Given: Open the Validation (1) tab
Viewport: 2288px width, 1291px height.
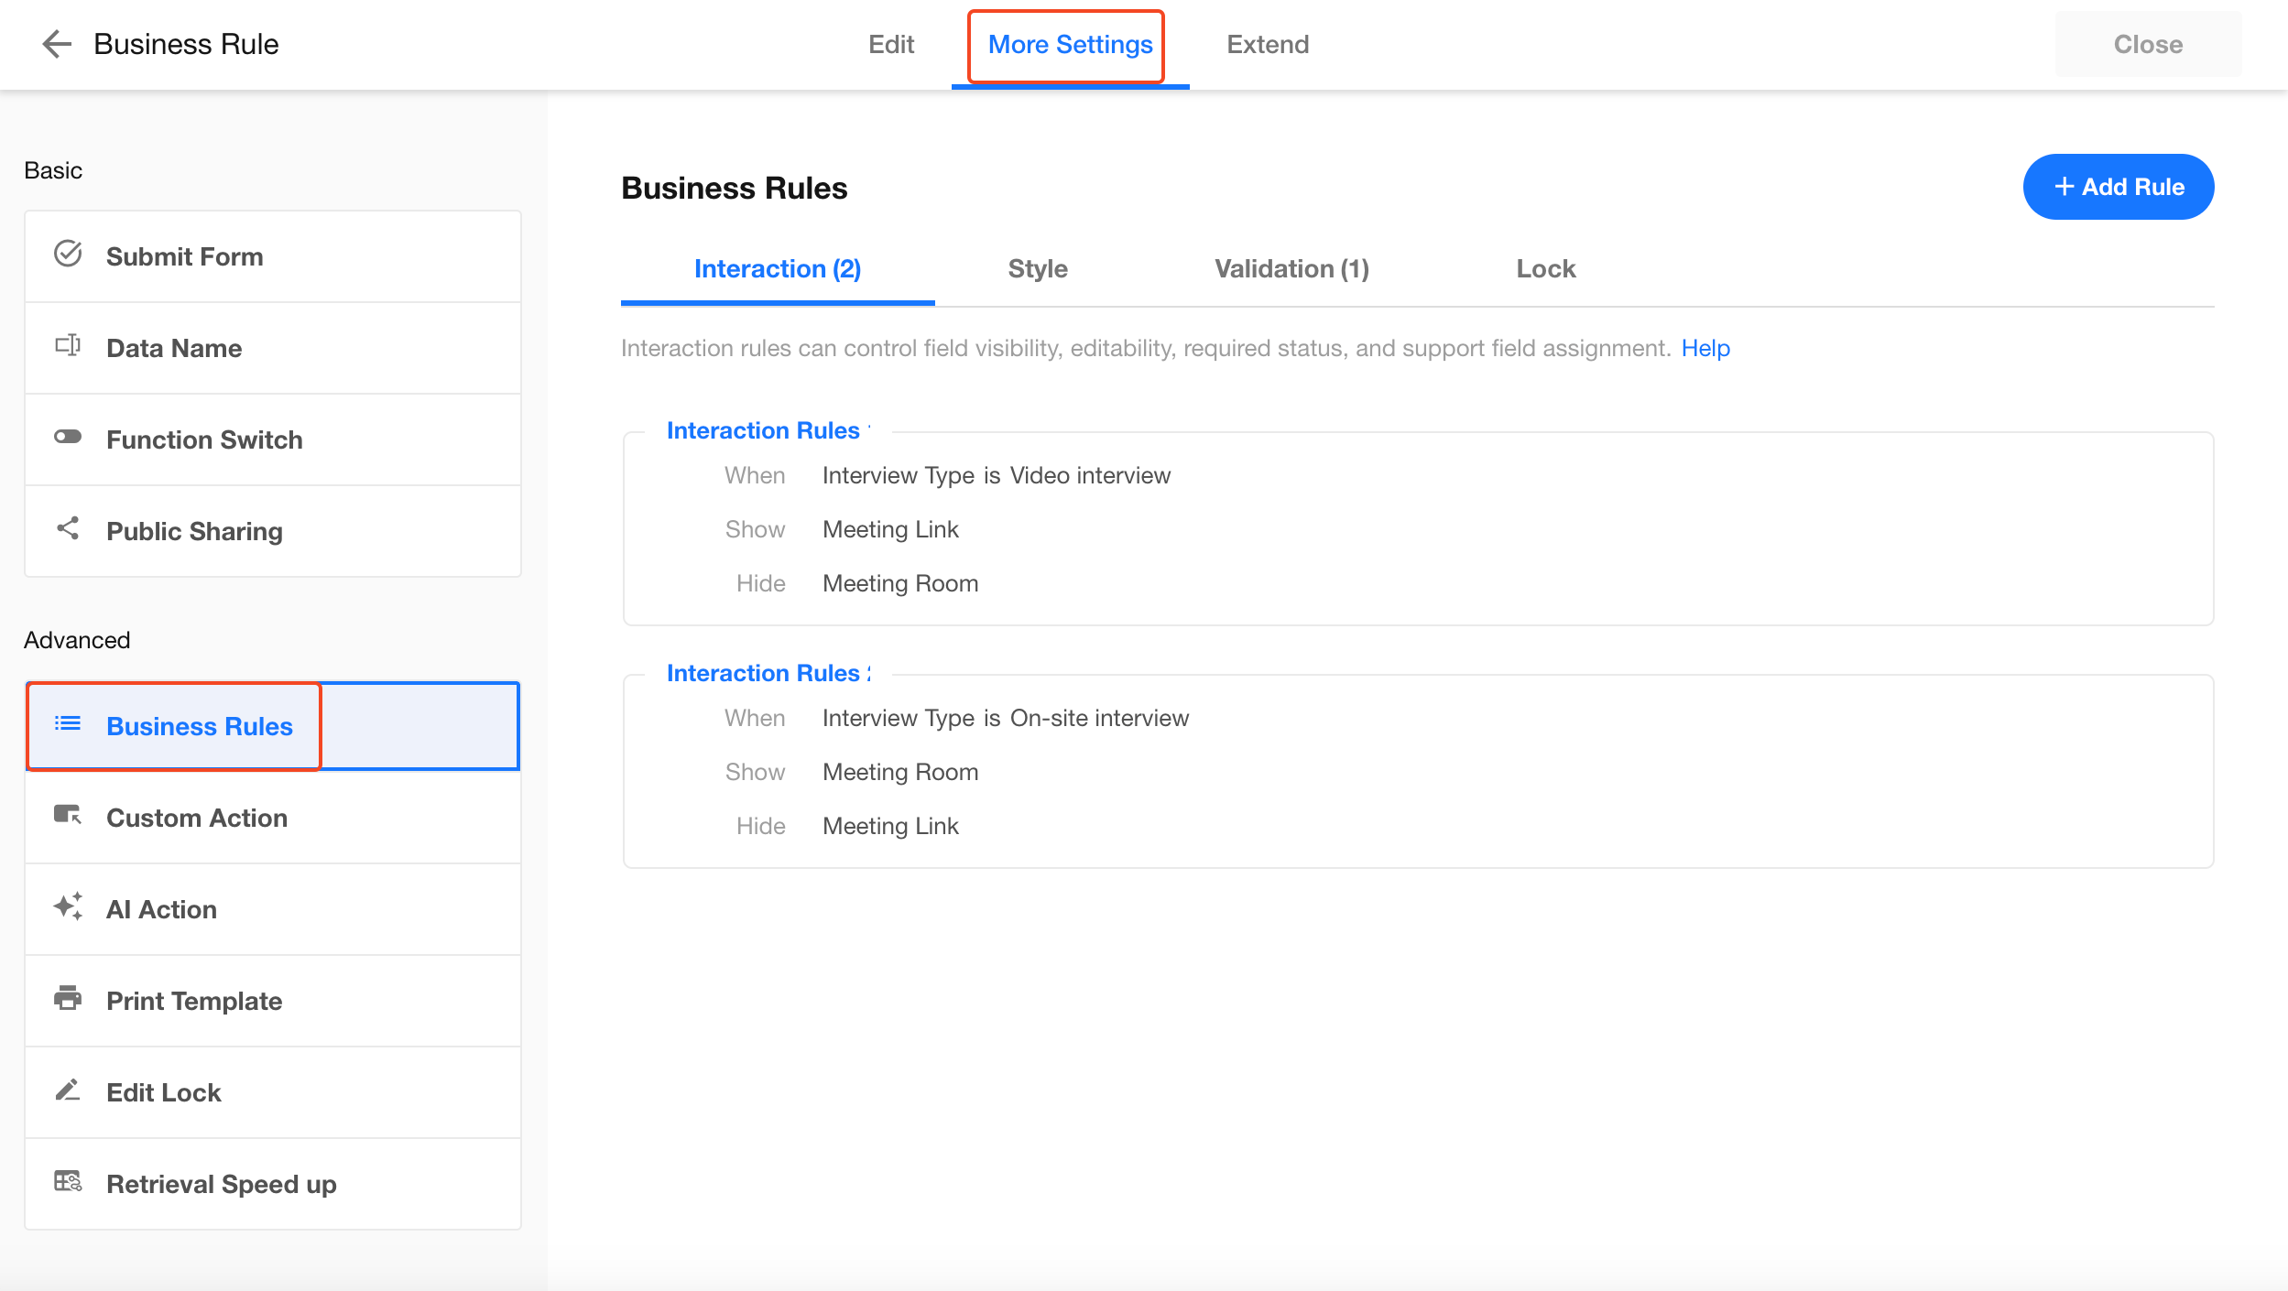Looking at the screenshot, I should pyautogui.click(x=1291, y=269).
